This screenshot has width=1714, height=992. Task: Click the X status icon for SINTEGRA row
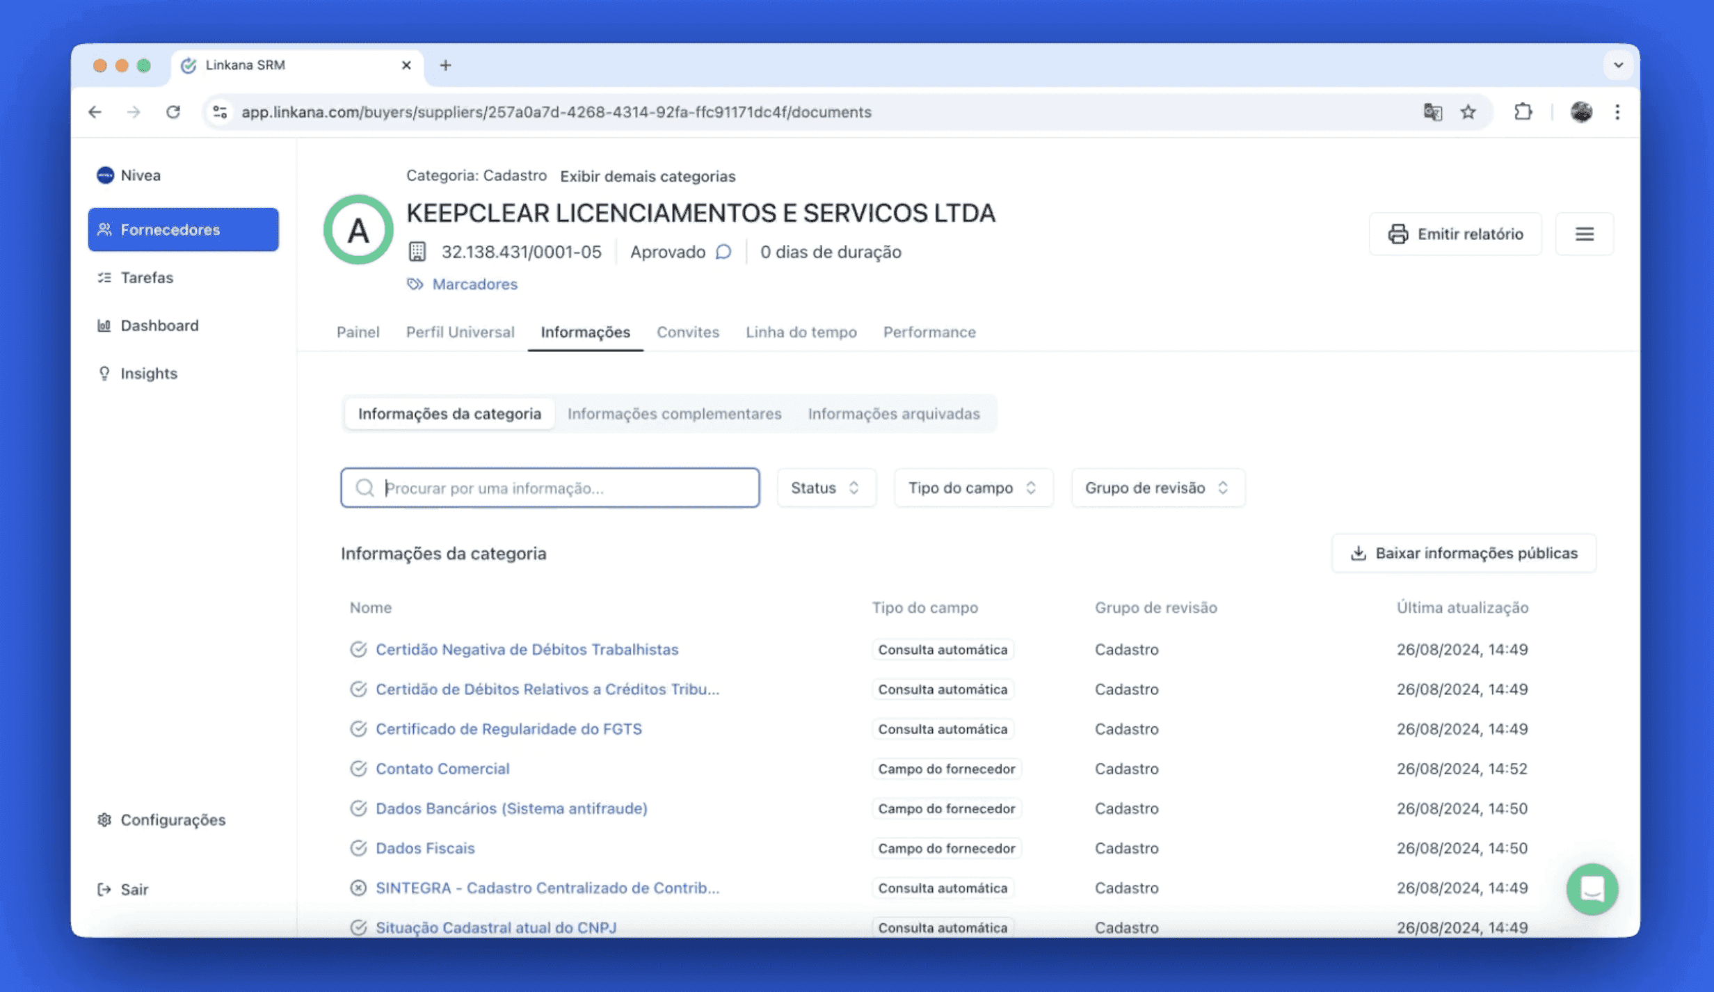tap(358, 888)
